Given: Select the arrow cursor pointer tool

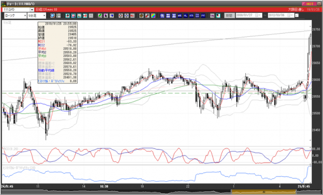Looking at the screenshot, I should [106, 16].
